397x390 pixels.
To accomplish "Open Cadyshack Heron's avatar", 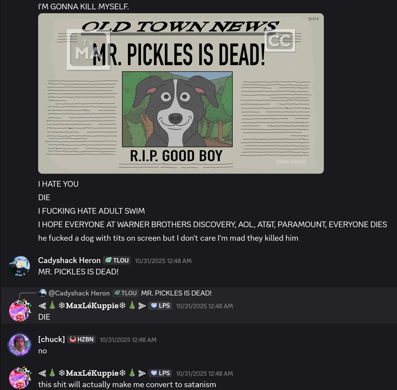I will point(19,266).
